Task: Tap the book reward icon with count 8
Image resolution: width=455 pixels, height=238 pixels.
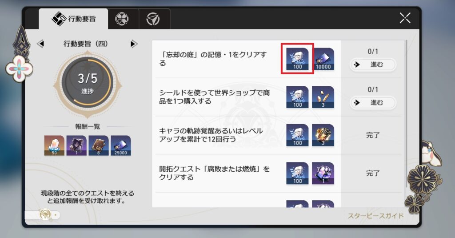Action: (99, 145)
